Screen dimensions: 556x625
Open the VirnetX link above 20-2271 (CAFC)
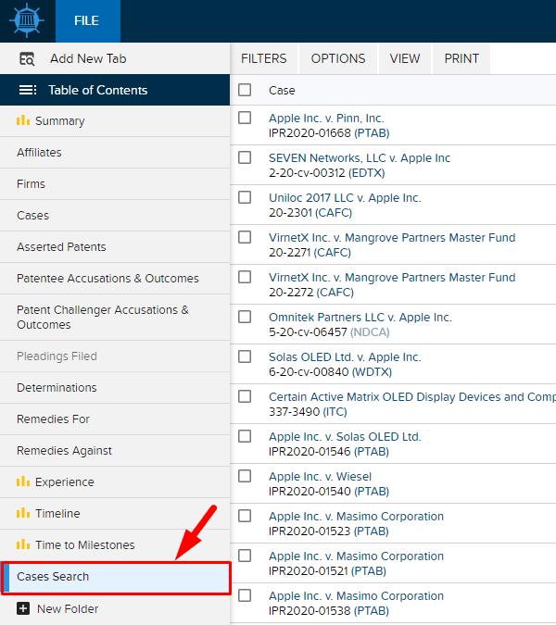[392, 238]
